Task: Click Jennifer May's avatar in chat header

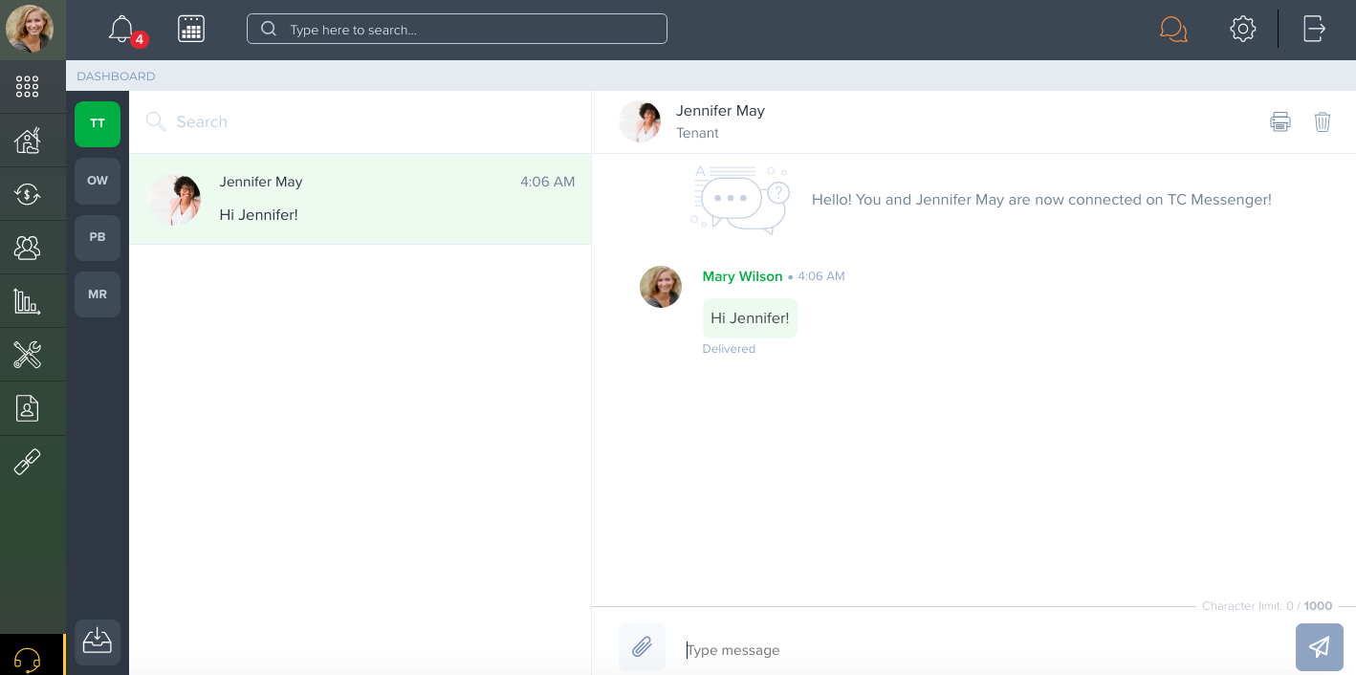Action: (640, 121)
